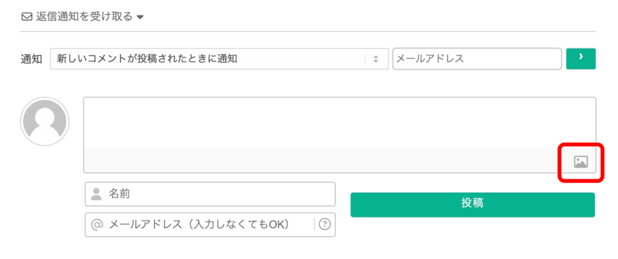The image size is (618, 259).
Task: Click the 通知 label text
Action: [x=31, y=59]
